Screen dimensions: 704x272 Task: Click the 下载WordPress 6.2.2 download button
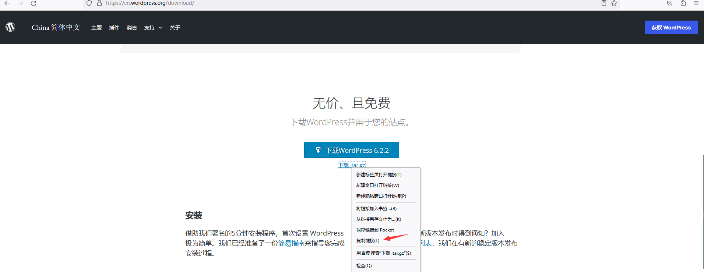tap(352, 150)
